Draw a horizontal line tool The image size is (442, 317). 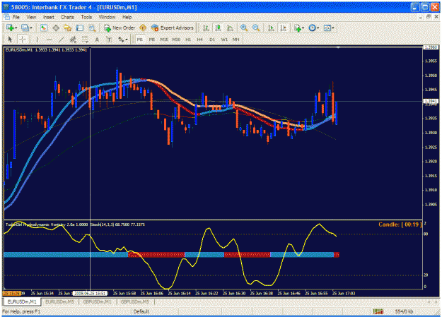(x=49, y=40)
